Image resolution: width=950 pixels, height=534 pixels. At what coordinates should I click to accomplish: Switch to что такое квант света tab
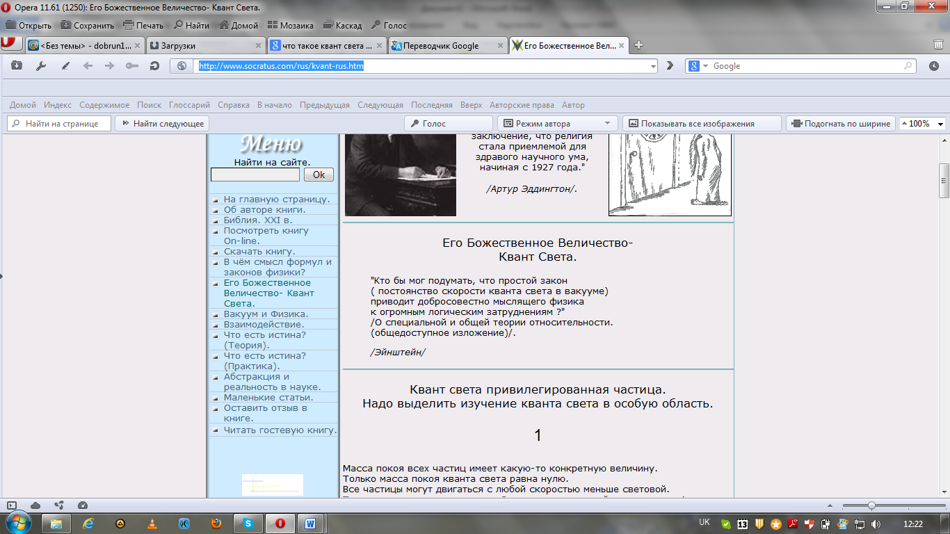click(327, 46)
